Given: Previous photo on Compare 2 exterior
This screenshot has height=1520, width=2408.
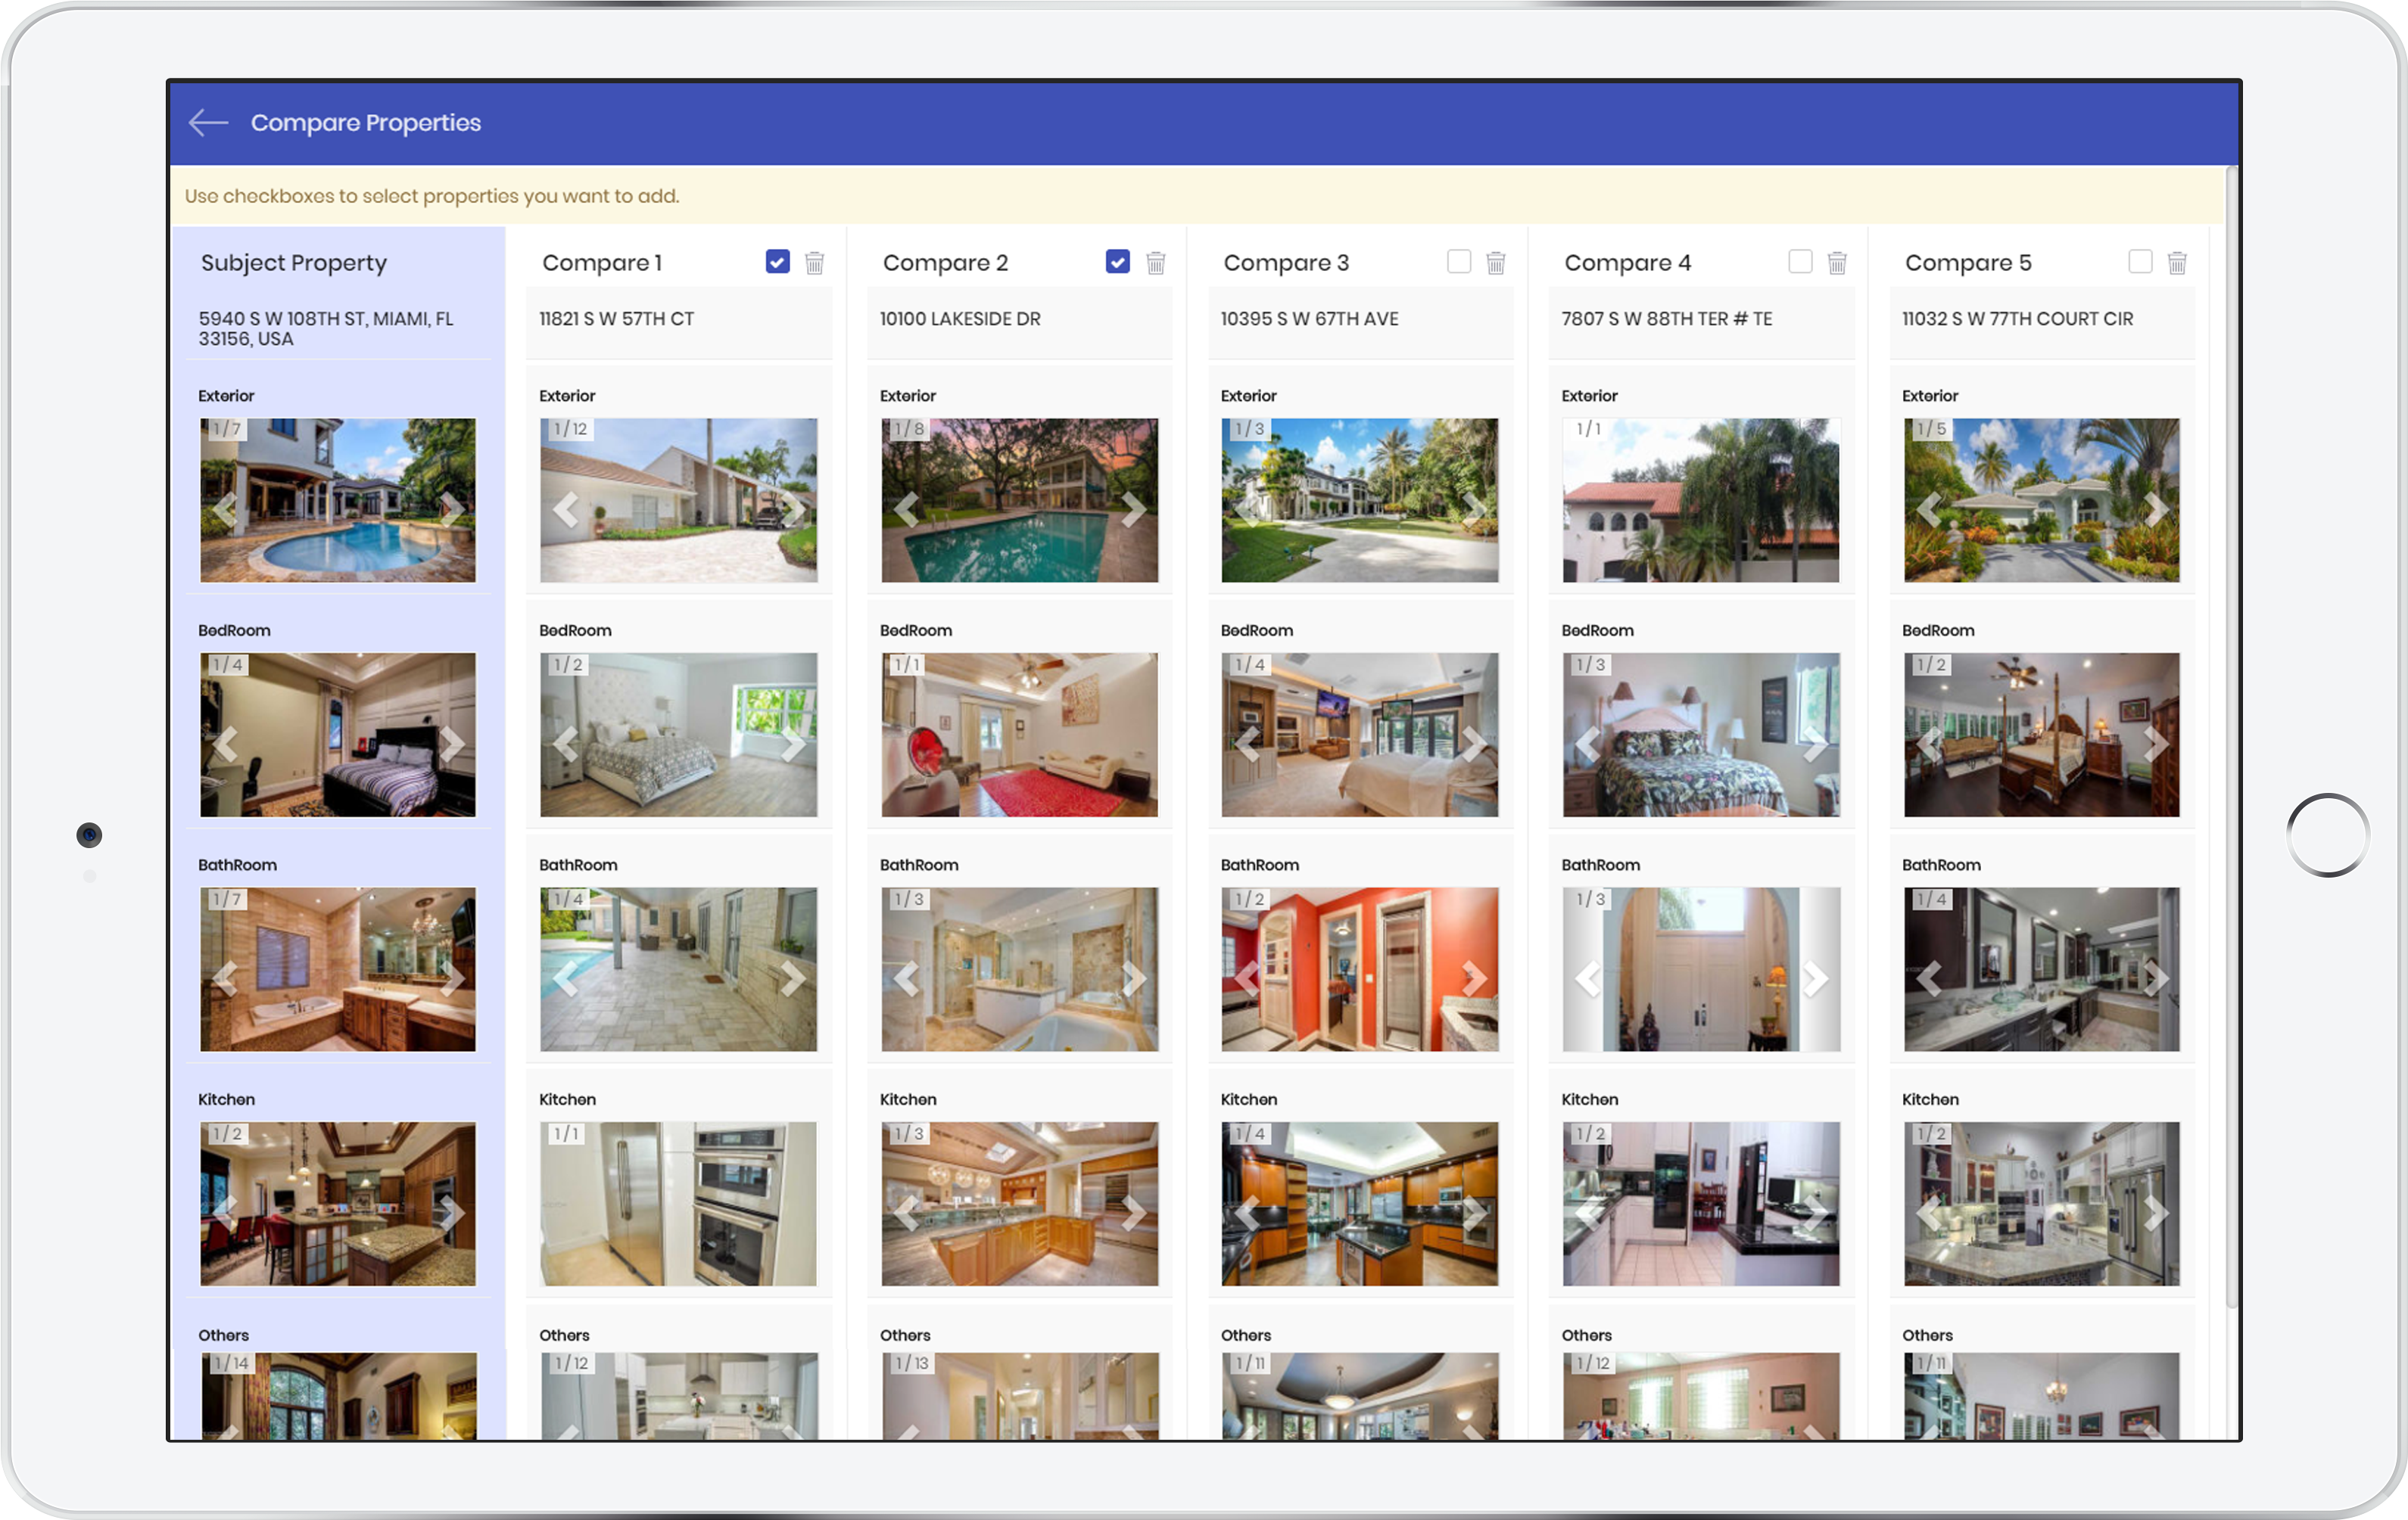Looking at the screenshot, I should pyautogui.click(x=907, y=510).
